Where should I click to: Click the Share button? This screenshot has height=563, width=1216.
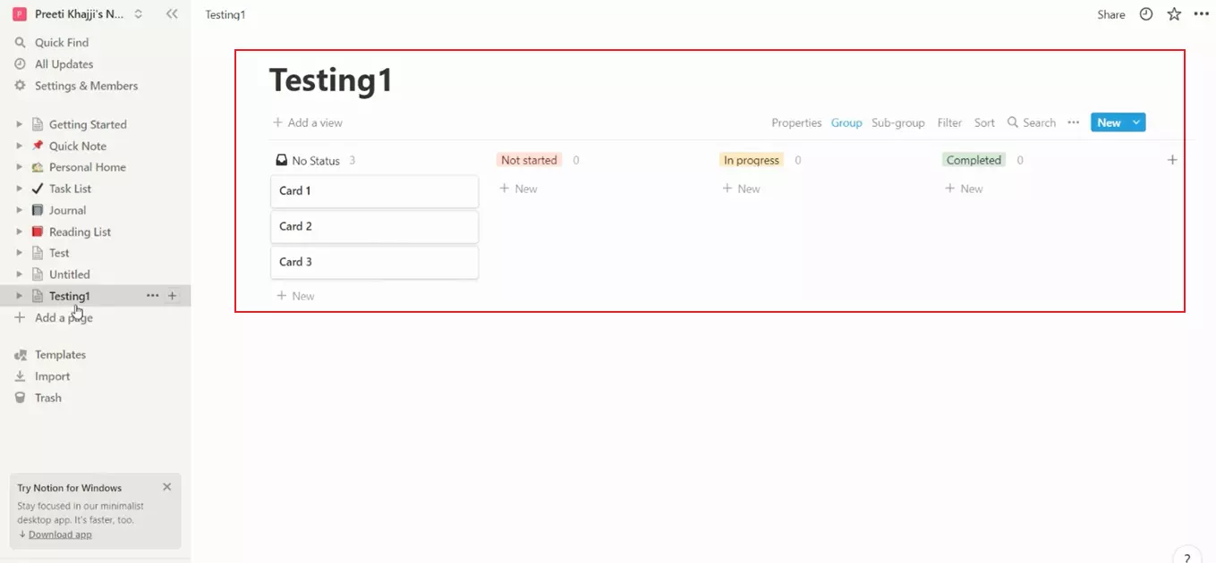click(1111, 14)
